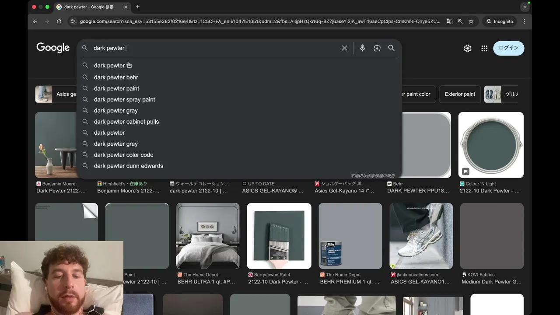This screenshot has height=315, width=560.
Task: Open the peel-corner paint sample swatch image
Action: [x=66, y=222]
